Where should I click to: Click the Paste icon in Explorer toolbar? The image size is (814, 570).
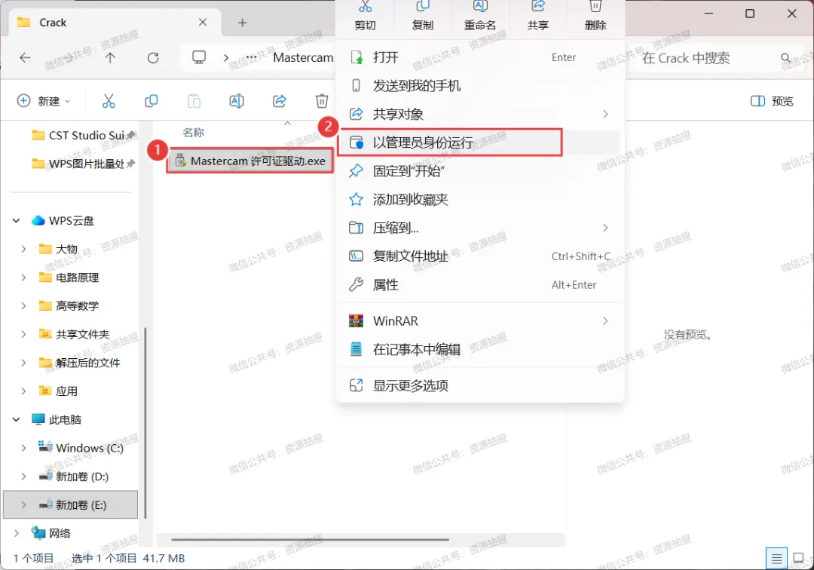coord(194,101)
